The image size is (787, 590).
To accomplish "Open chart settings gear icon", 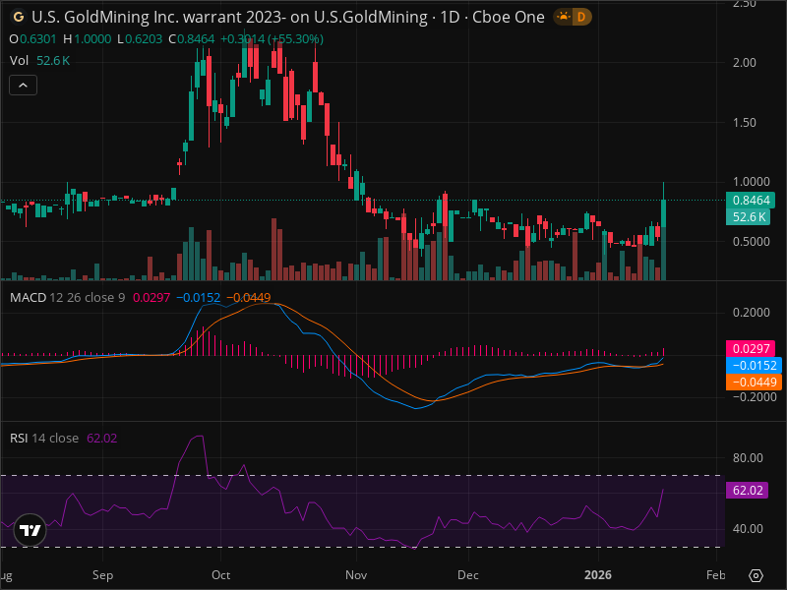I will pyautogui.click(x=756, y=575).
